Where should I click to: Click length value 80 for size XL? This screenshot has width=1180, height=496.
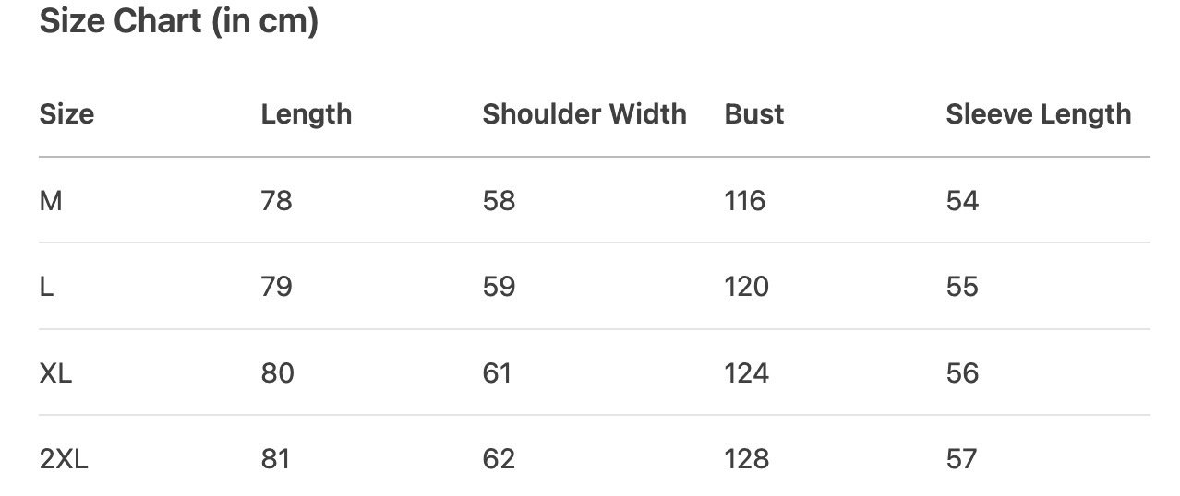click(277, 373)
